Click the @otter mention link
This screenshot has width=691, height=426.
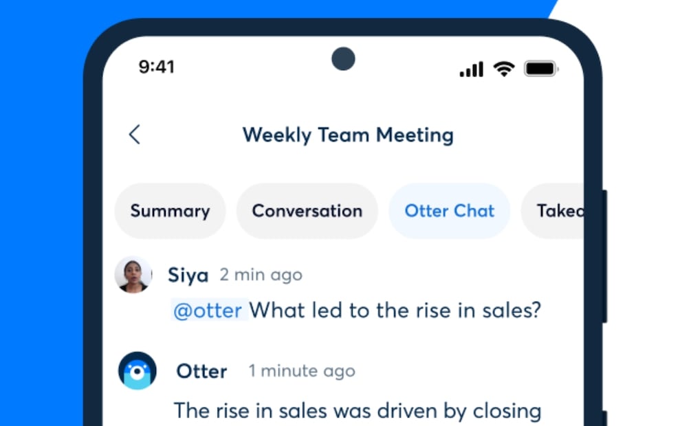pos(208,311)
